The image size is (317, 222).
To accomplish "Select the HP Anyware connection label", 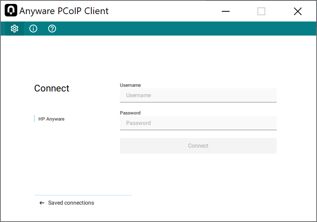I will tap(51, 119).
